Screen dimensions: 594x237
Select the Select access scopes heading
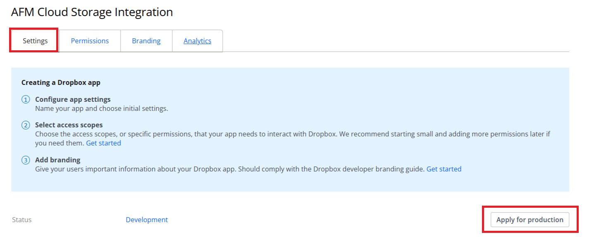pyautogui.click(x=69, y=125)
